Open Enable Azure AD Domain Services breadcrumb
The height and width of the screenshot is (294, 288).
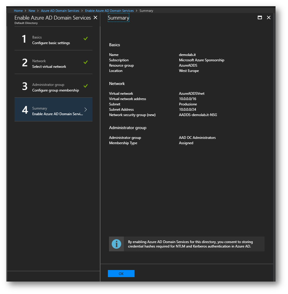(x=109, y=11)
